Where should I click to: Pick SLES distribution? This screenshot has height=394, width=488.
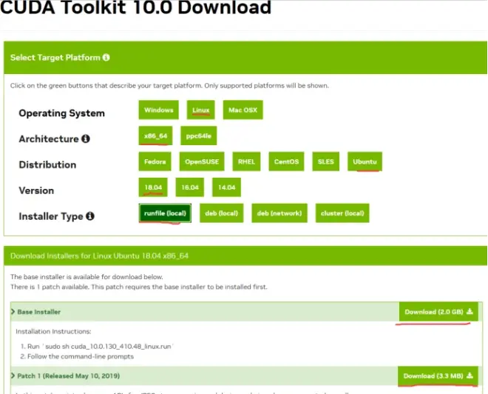click(326, 161)
